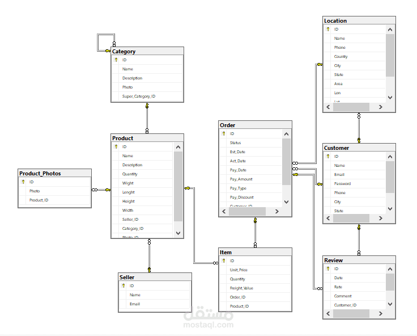Click the key icon beside Order ID
417x336 pixels.
coord(224,133)
